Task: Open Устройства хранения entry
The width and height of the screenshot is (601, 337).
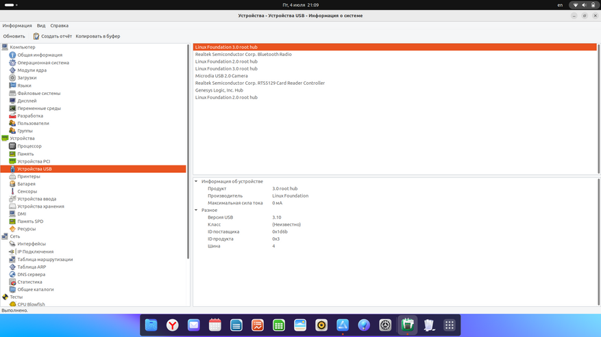Action: [x=40, y=206]
